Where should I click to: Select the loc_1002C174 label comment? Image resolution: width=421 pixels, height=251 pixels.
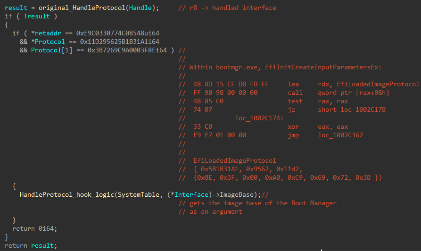(x=259, y=118)
